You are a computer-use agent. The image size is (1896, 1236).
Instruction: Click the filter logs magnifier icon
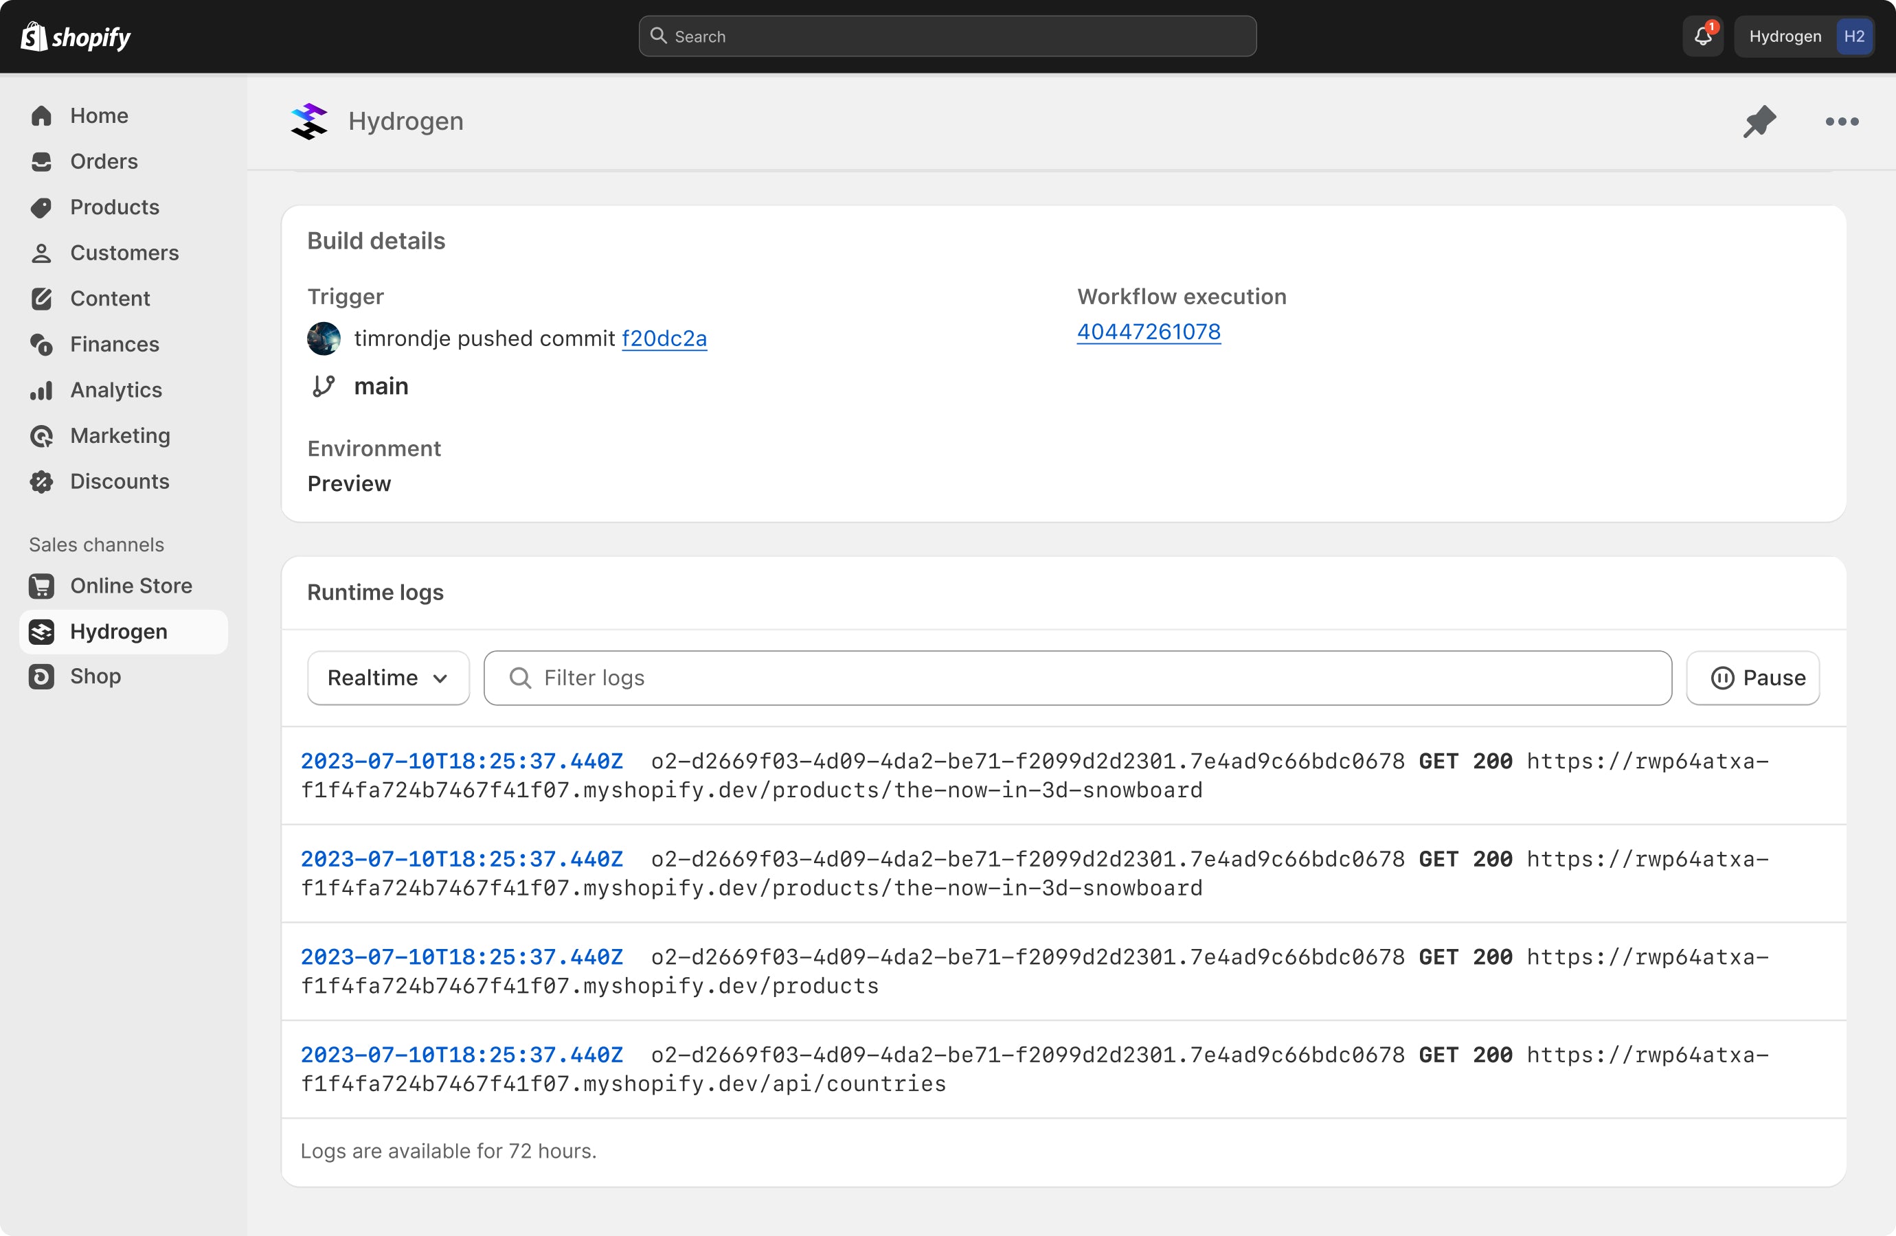click(519, 678)
